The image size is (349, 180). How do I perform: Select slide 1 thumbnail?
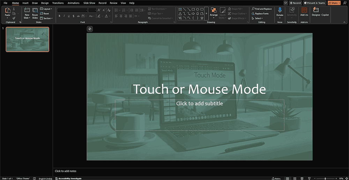click(27, 39)
